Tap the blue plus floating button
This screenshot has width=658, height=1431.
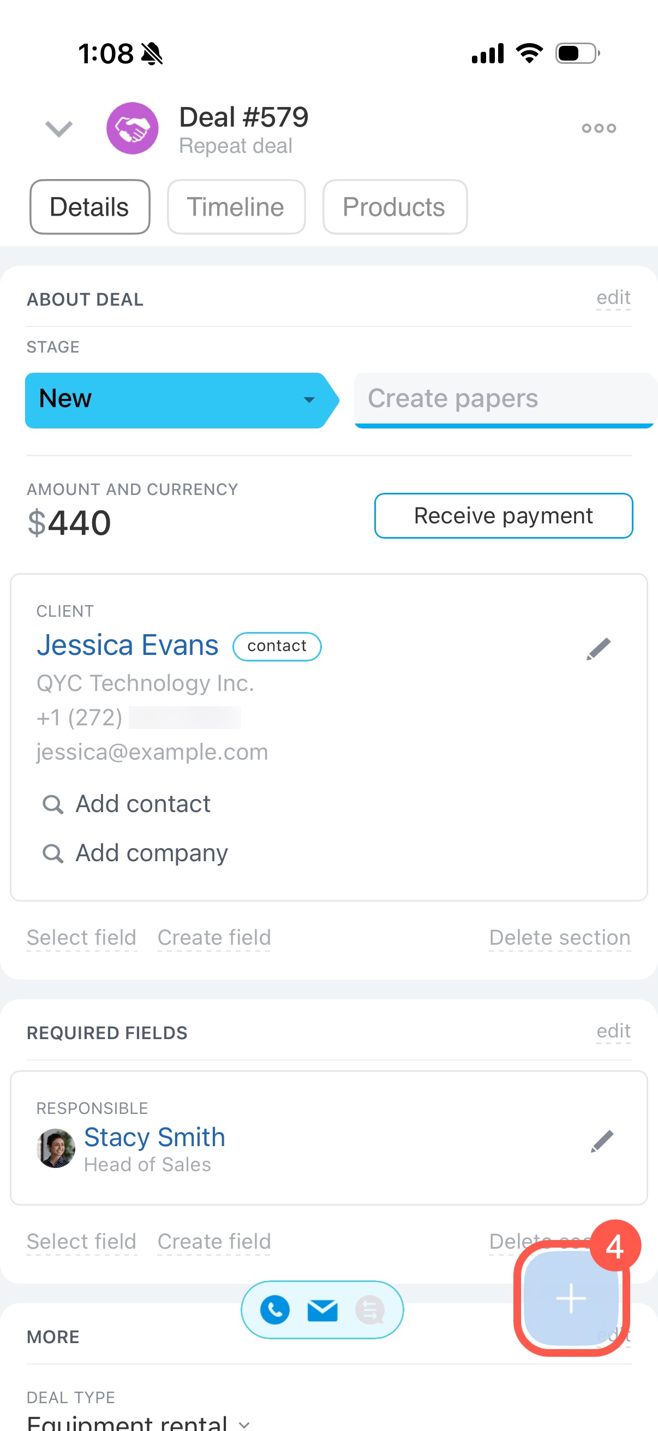coord(571,1298)
